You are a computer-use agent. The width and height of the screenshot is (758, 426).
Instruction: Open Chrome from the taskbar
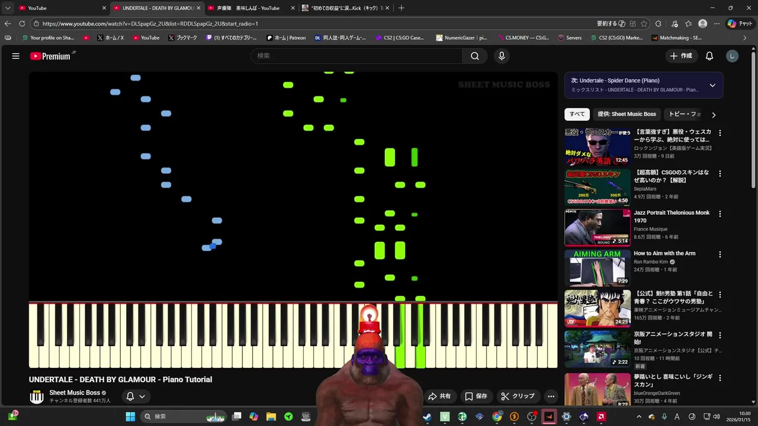coord(497,417)
